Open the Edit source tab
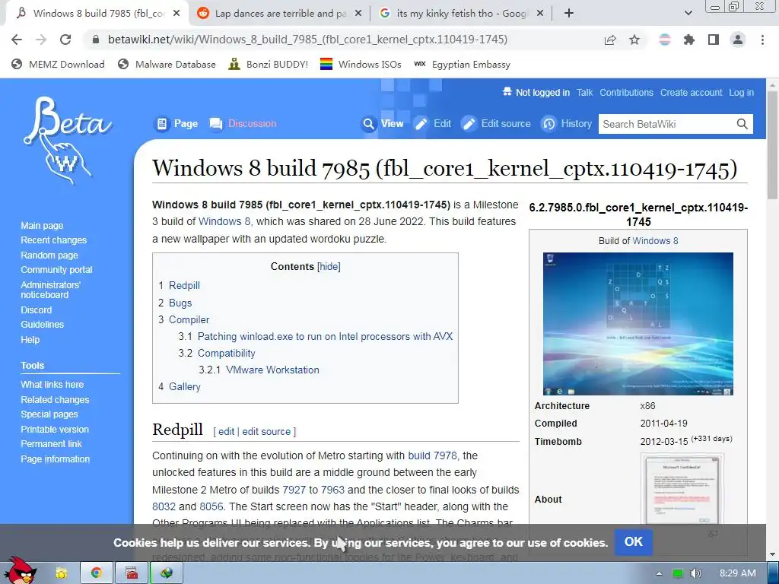 pos(496,124)
